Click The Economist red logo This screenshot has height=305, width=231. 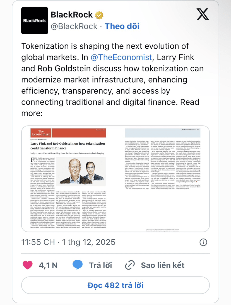pos(41,133)
